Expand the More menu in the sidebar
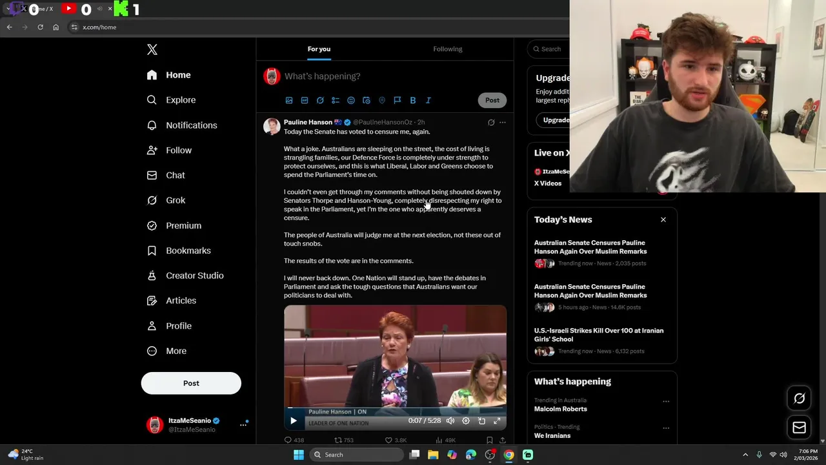The height and width of the screenshot is (465, 826). click(x=166, y=351)
